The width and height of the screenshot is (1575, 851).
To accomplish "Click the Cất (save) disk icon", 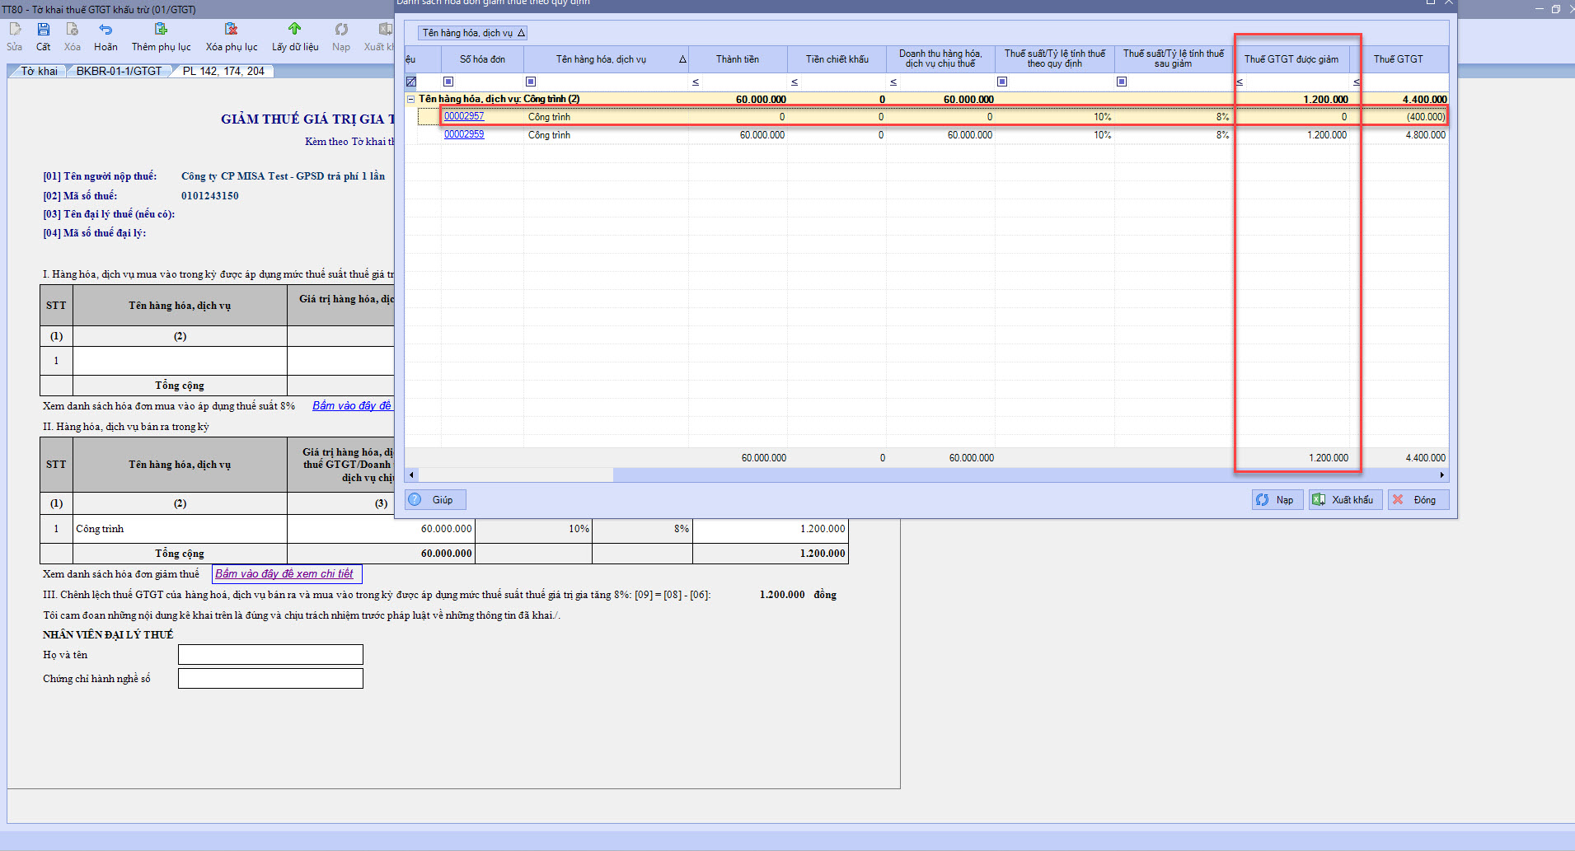I will point(44,30).
